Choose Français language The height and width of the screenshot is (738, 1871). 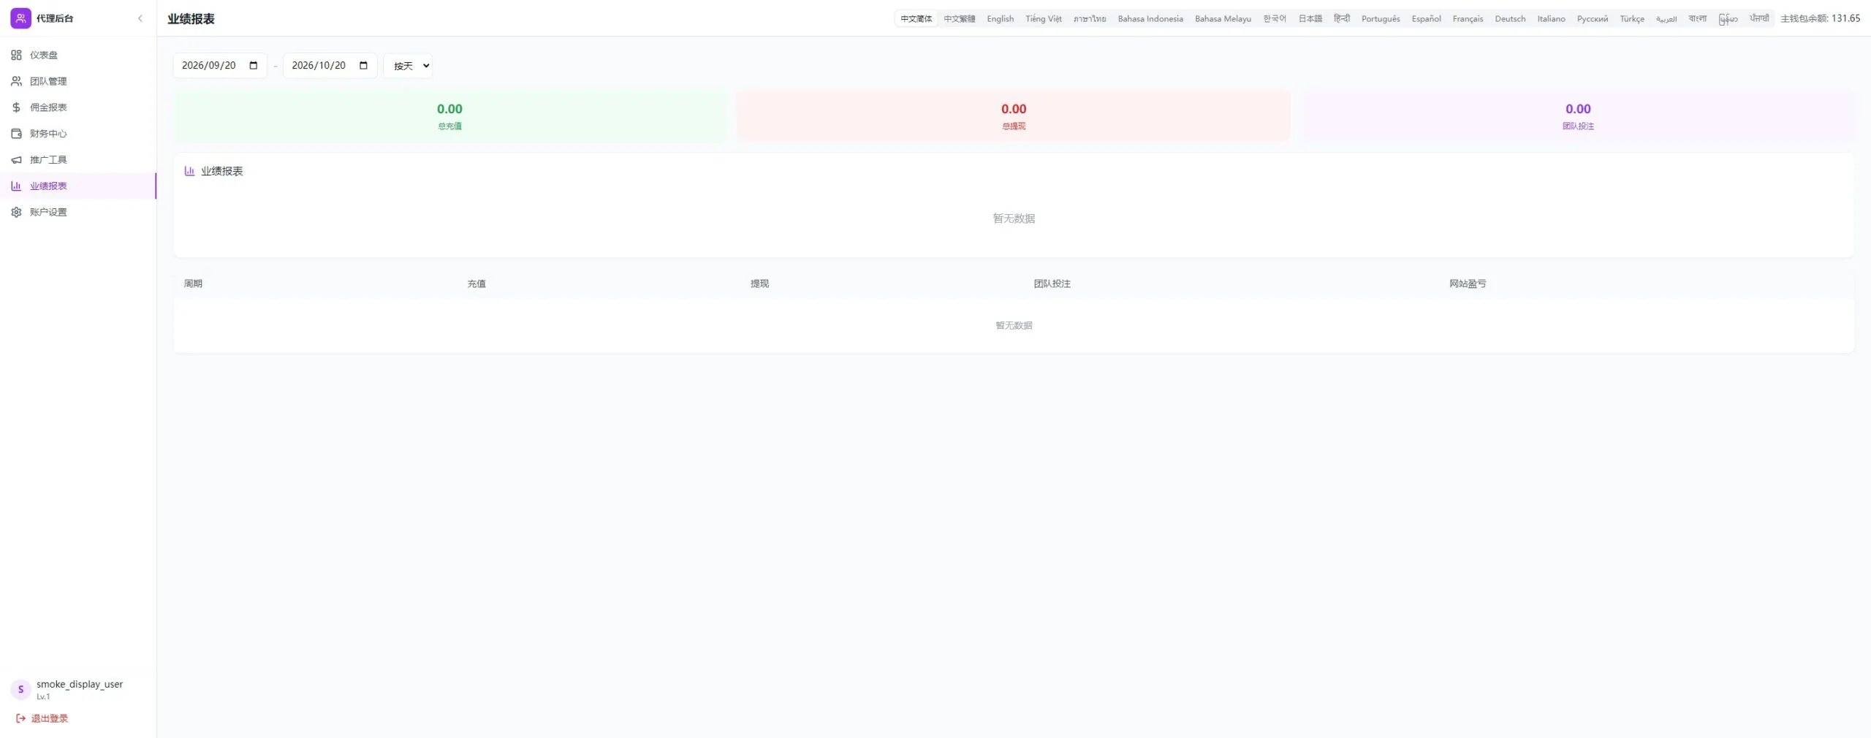tap(1468, 18)
